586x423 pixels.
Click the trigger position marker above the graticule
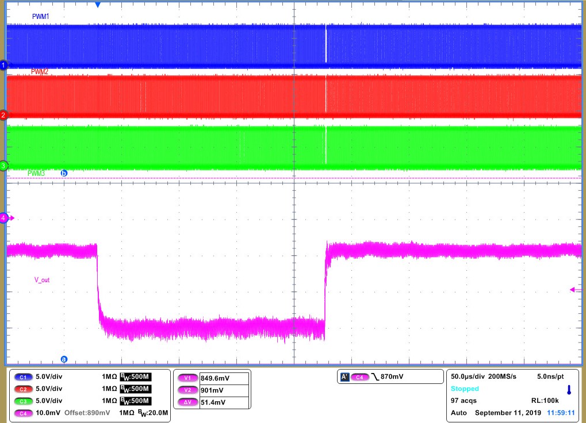pos(97,5)
